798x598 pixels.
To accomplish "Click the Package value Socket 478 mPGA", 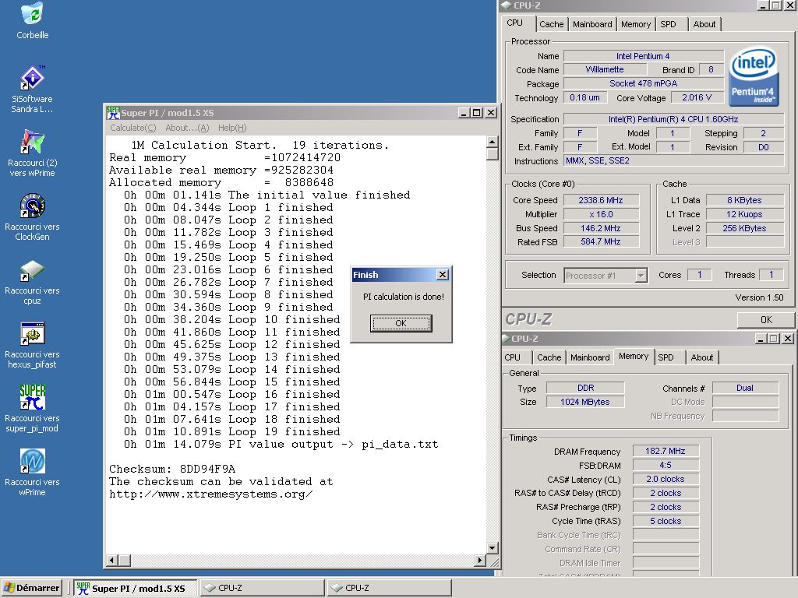I will click(x=644, y=83).
